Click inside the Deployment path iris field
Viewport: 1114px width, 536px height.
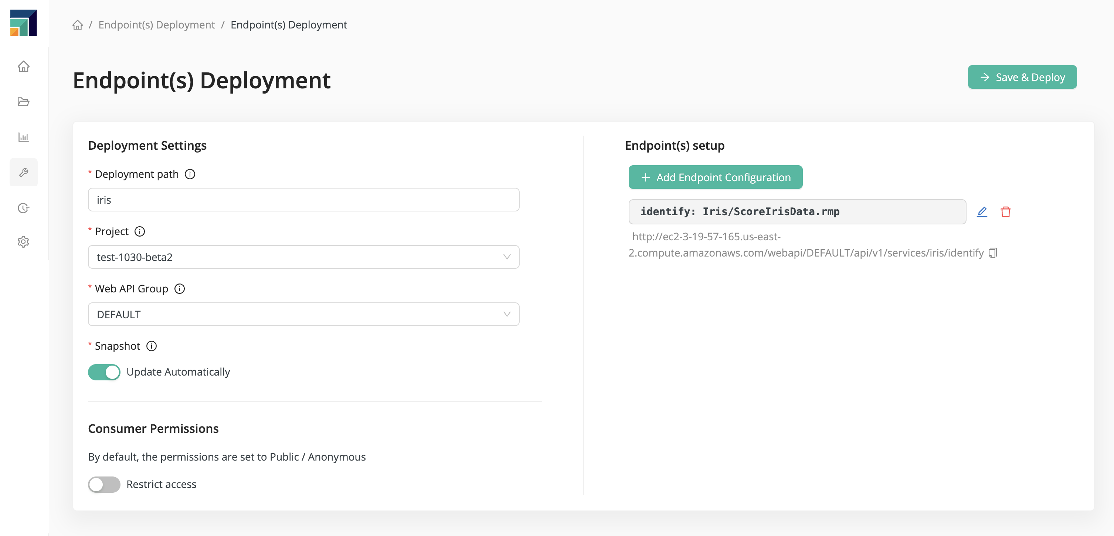click(x=303, y=200)
